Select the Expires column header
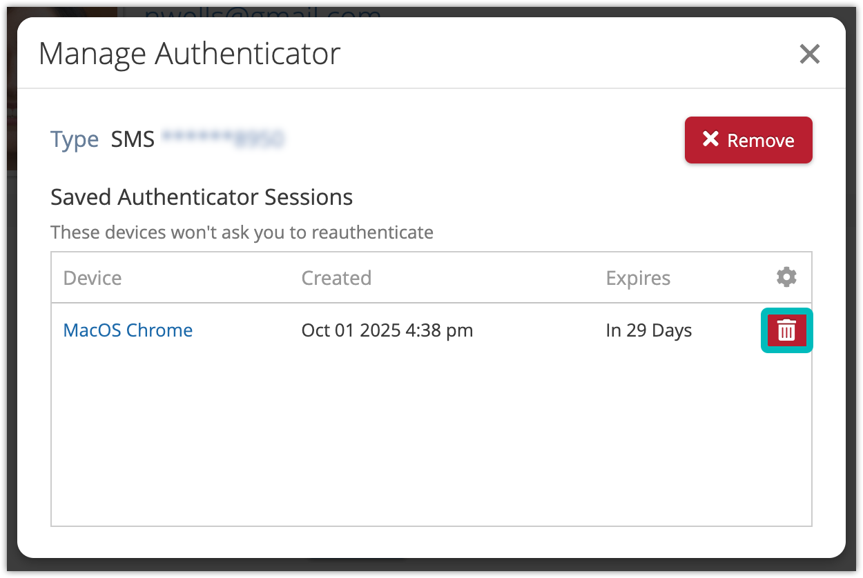Image resolution: width=863 pixels, height=578 pixels. [638, 278]
